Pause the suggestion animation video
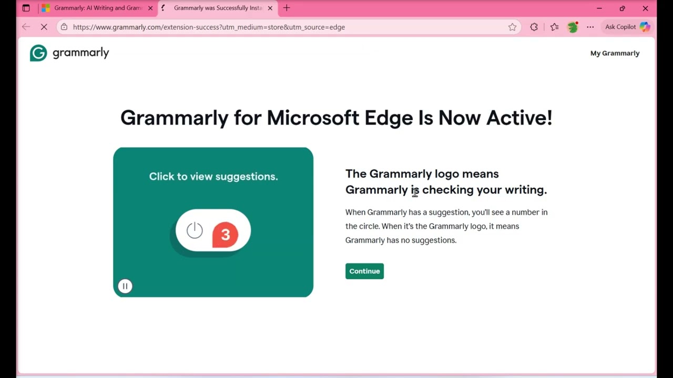 point(125,286)
